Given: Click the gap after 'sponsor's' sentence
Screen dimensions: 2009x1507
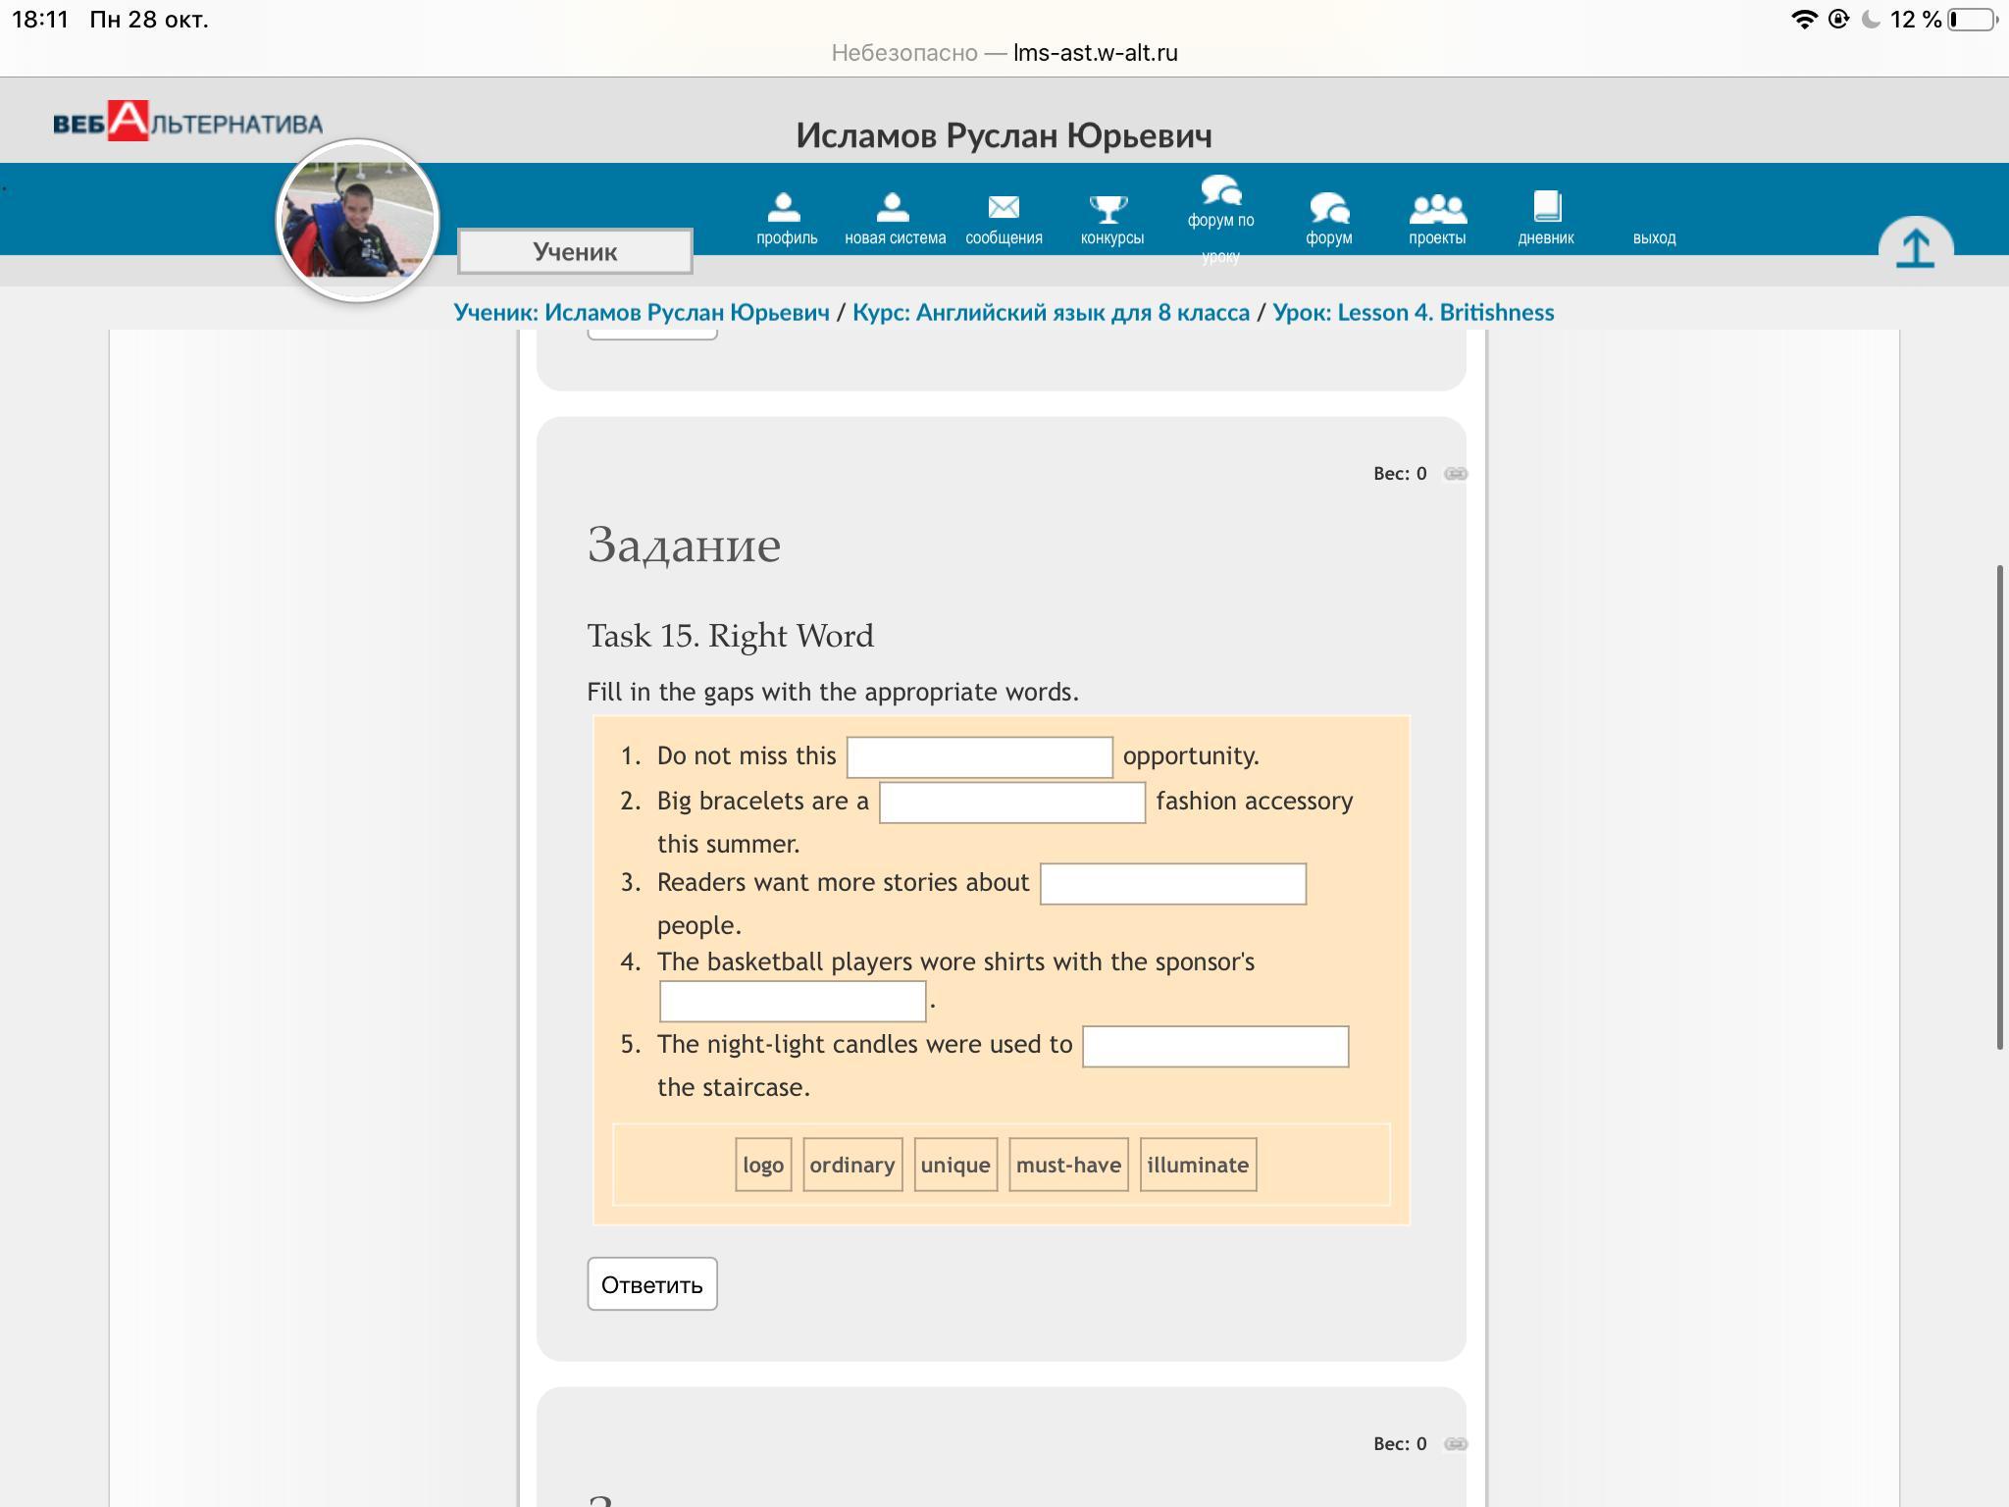Looking at the screenshot, I should (x=792, y=1002).
